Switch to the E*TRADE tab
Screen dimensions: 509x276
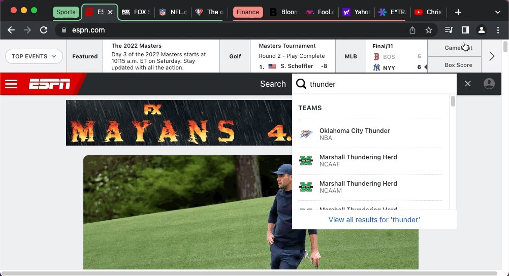(393, 12)
